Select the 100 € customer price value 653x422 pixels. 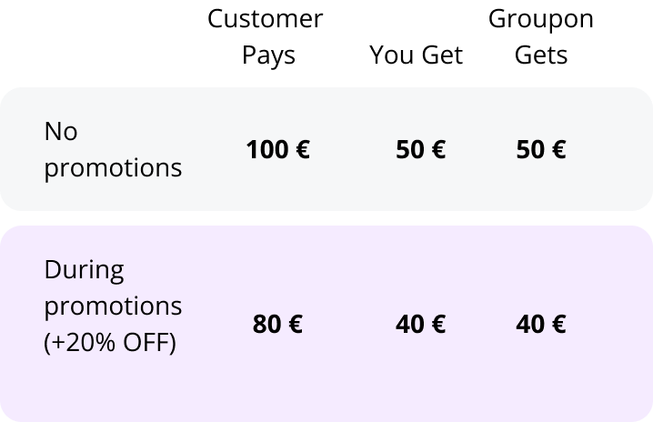tap(277, 149)
